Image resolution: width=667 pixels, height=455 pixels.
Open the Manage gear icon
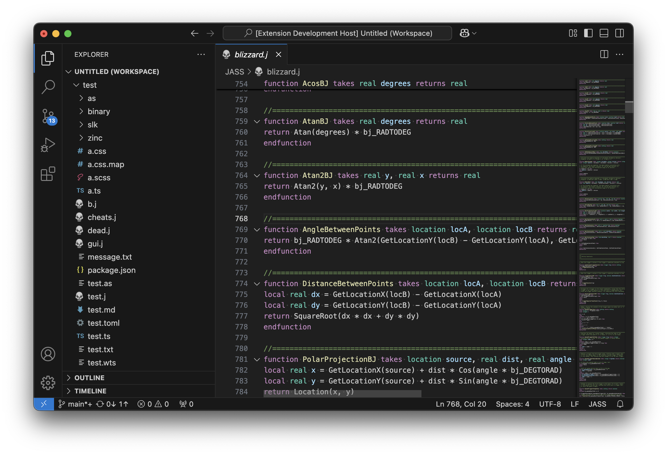[48, 383]
